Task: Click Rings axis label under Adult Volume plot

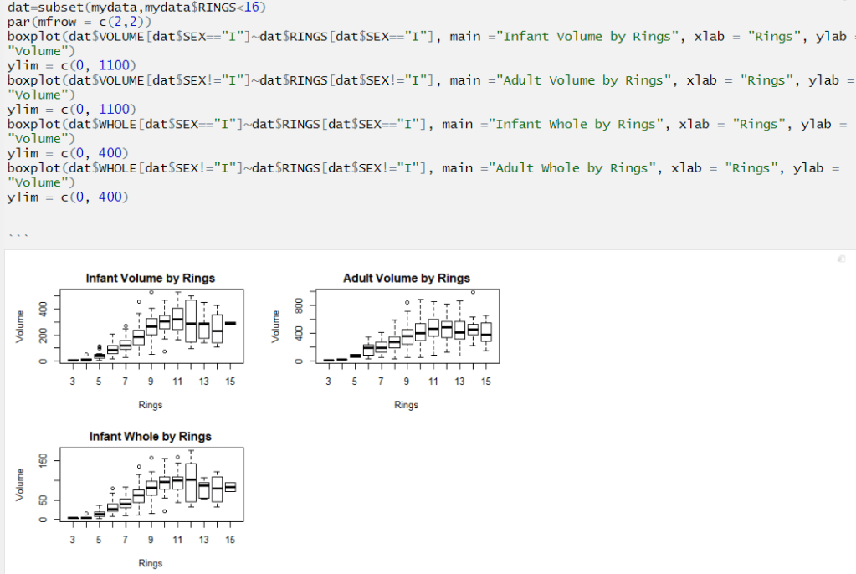Action: coord(407,405)
